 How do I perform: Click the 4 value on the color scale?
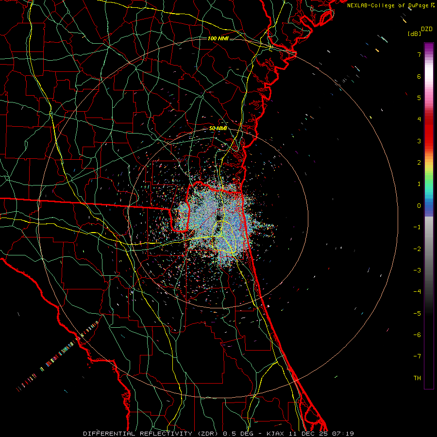point(419,119)
